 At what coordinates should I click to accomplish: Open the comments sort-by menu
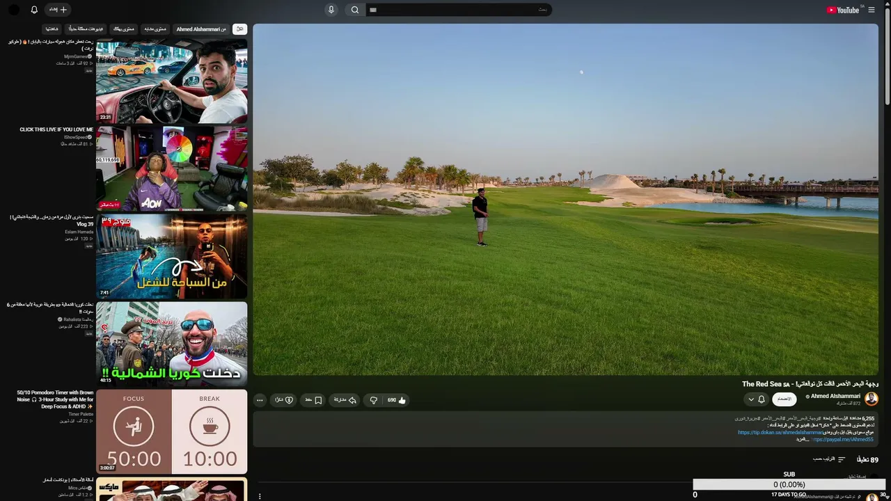(829, 459)
